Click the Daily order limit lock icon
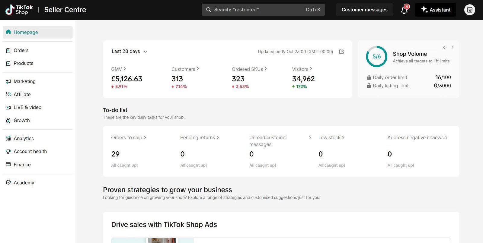The width and height of the screenshot is (483, 243). click(x=369, y=77)
